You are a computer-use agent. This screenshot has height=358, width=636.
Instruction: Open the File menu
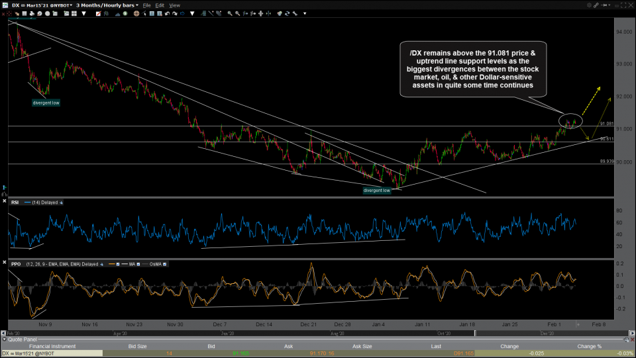146,5
